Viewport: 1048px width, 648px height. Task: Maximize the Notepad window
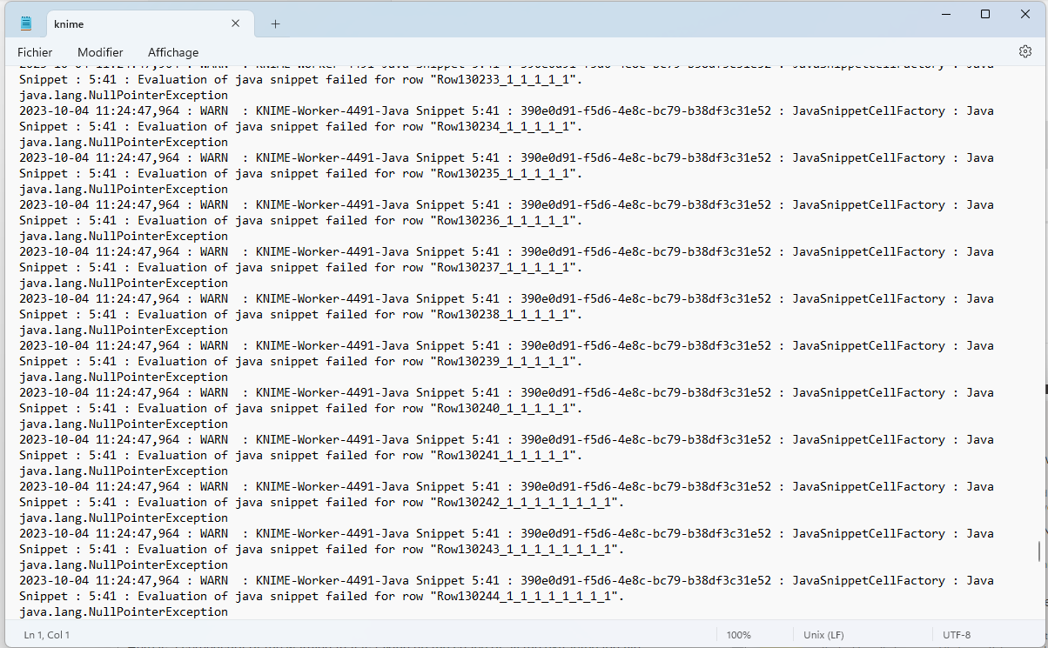click(x=985, y=14)
